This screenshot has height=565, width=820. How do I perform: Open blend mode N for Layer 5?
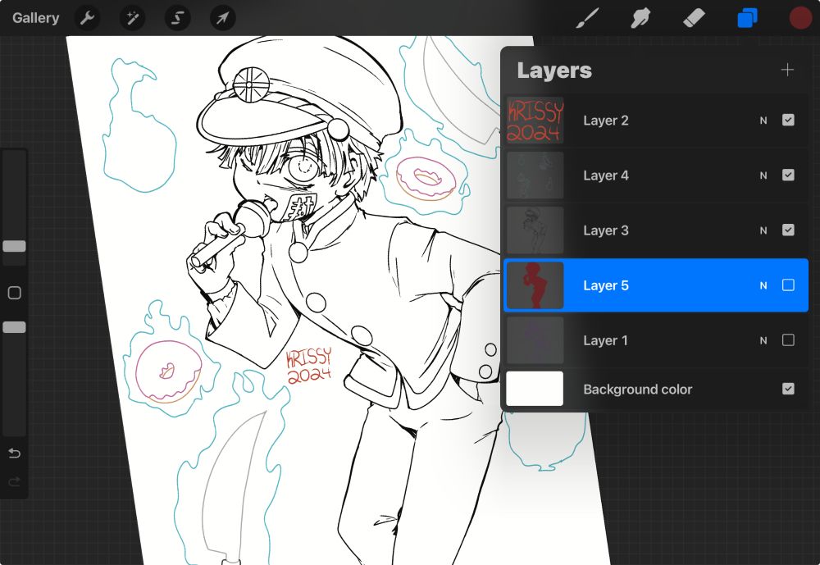pos(763,285)
